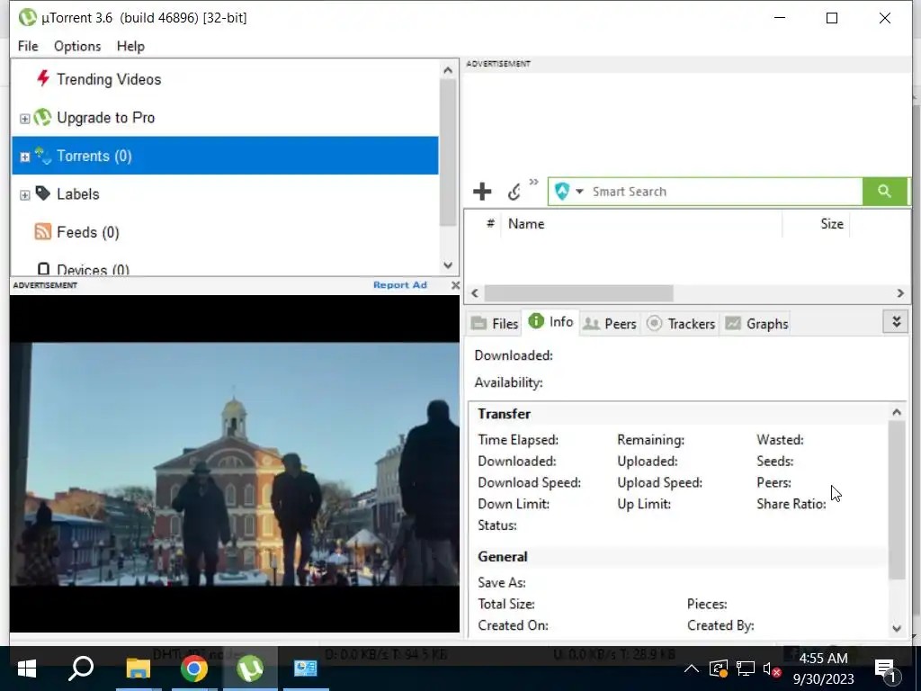Switch to the Trackers tab
This screenshot has height=691, width=921.
[681, 324]
